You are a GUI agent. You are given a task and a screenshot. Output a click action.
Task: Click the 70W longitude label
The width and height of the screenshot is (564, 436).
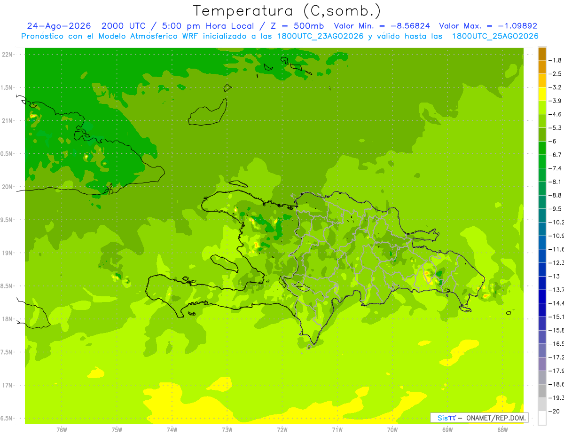(392, 429)
